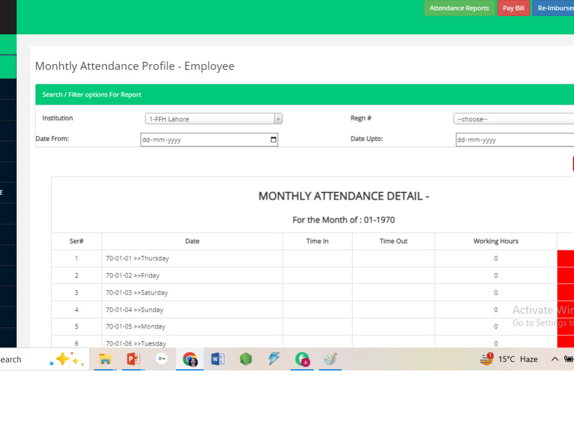Click the weather widget icon with alert badge
This screenshot has height=430, width=574.
point(487,359)
